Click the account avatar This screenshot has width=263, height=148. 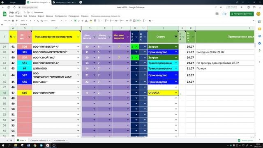[x=258, y=14]
